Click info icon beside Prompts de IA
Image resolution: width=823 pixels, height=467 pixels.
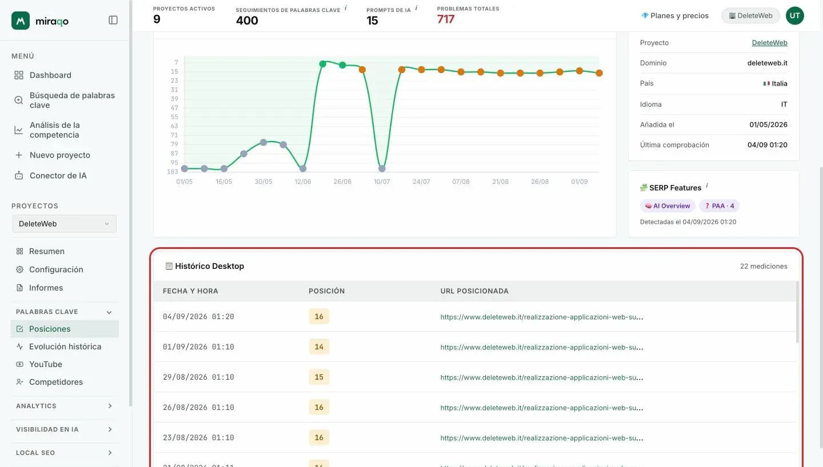(416, 8)
